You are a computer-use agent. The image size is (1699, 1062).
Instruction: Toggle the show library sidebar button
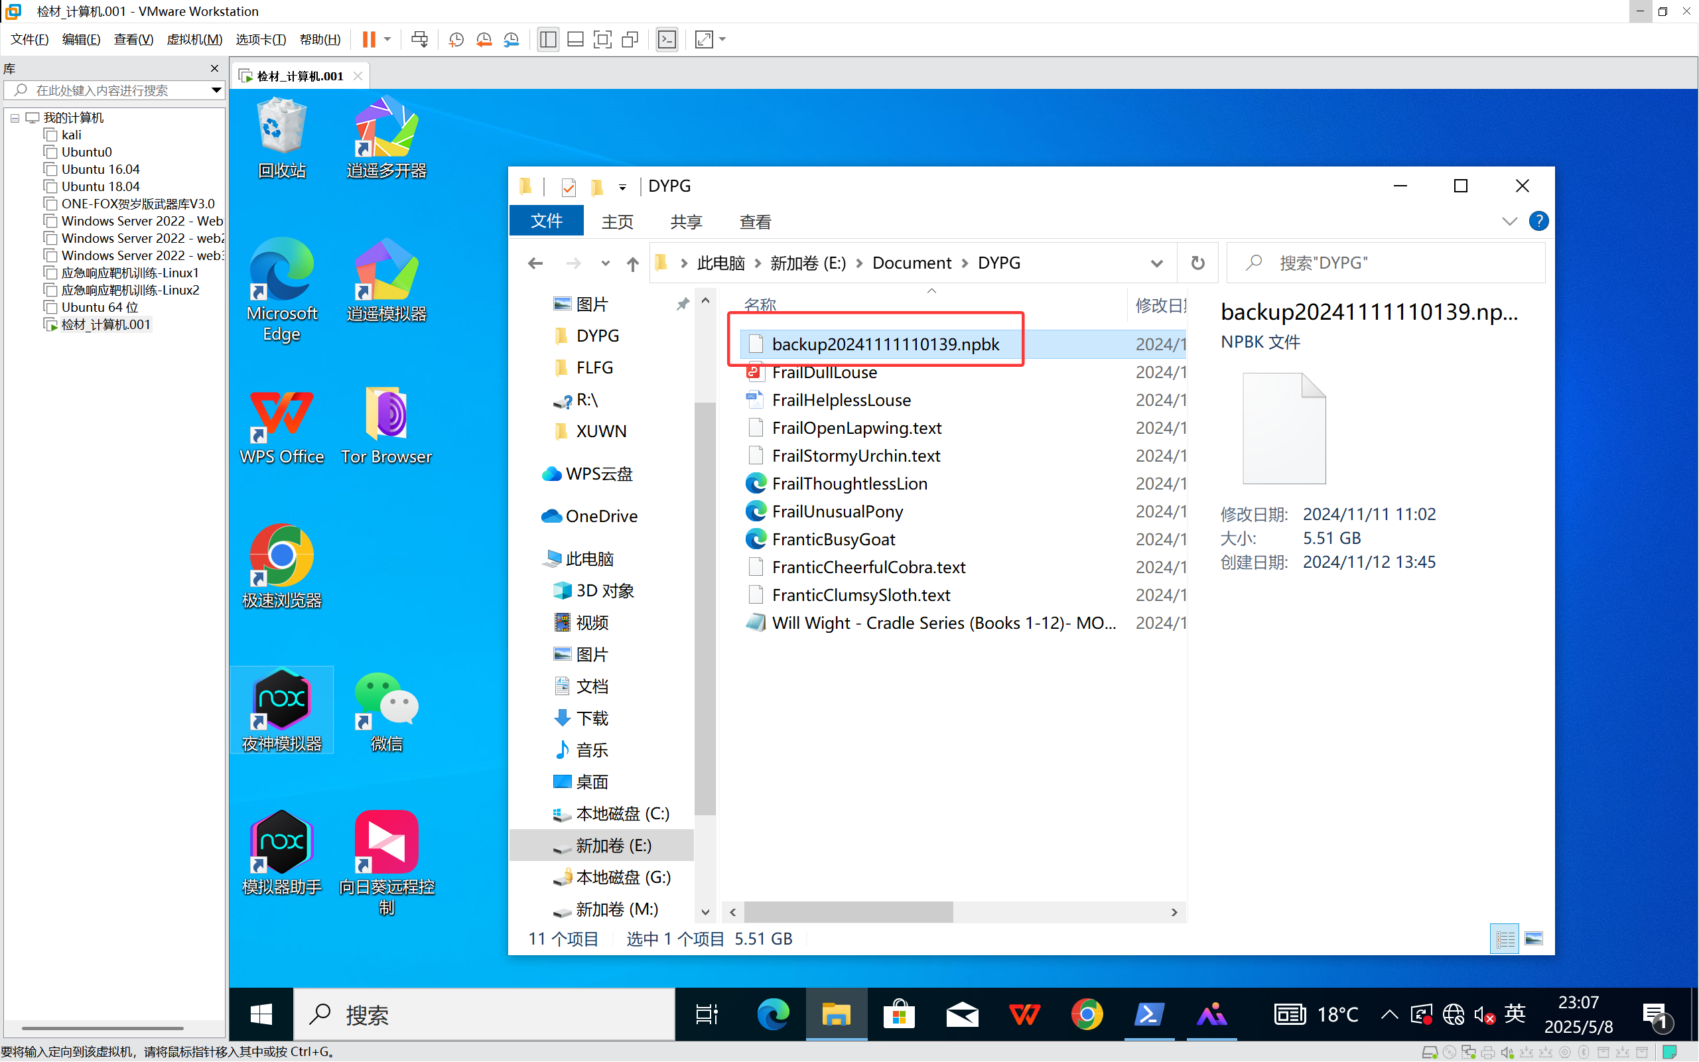548,39
